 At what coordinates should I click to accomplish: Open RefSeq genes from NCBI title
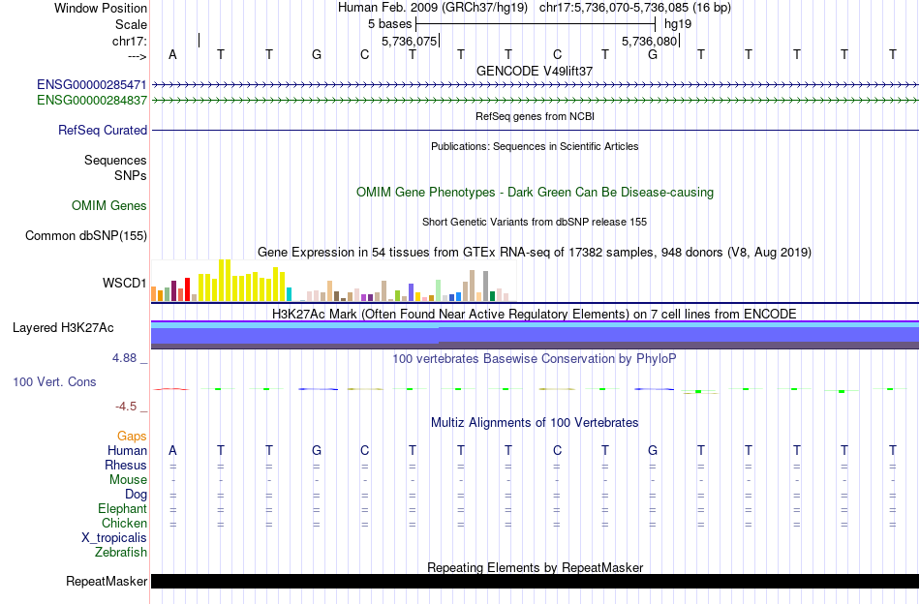point(536,116)
